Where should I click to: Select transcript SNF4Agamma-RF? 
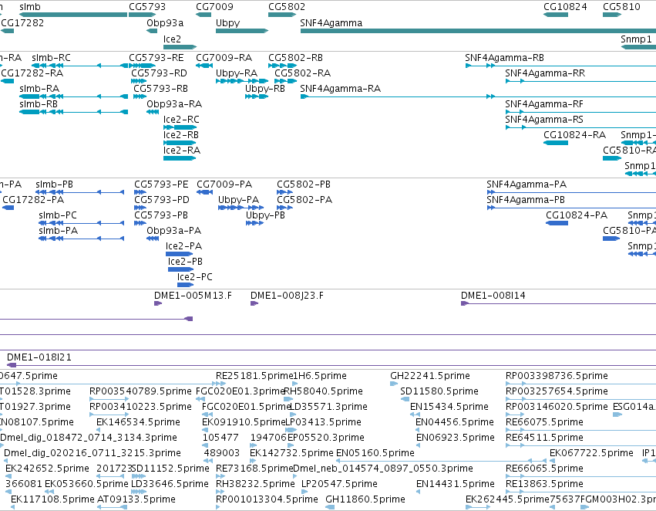point(580,112)
